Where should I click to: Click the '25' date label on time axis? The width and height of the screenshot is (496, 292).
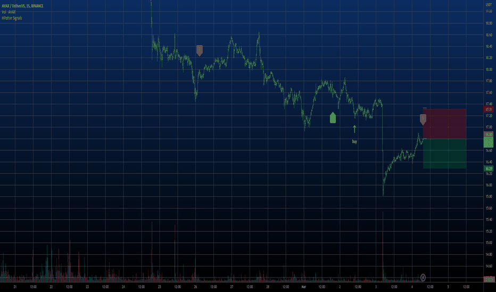point(160,287)
